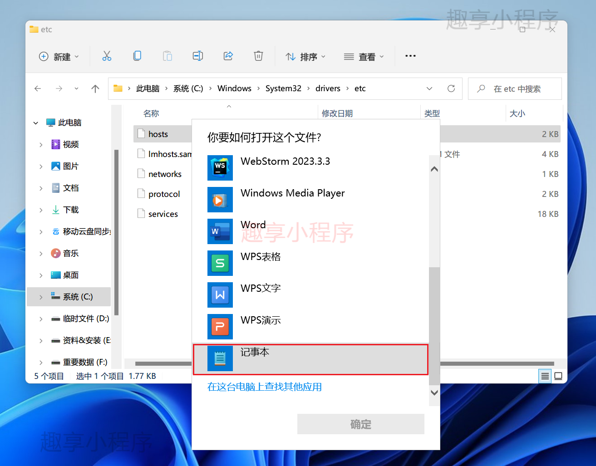Select WebStorm 2023.3.3 app icon

click(220, 167)
